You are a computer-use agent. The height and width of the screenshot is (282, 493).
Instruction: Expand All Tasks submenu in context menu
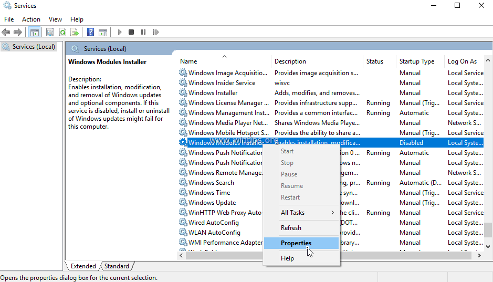click(x=301, y=213)
